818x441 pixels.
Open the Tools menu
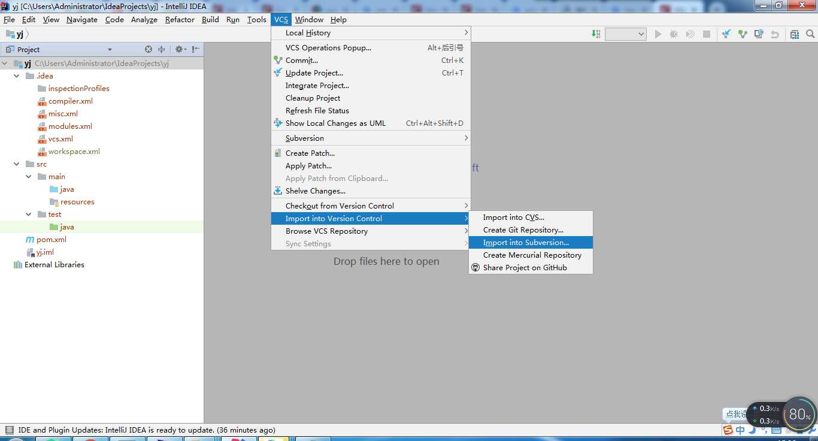(x=256, y=19)
